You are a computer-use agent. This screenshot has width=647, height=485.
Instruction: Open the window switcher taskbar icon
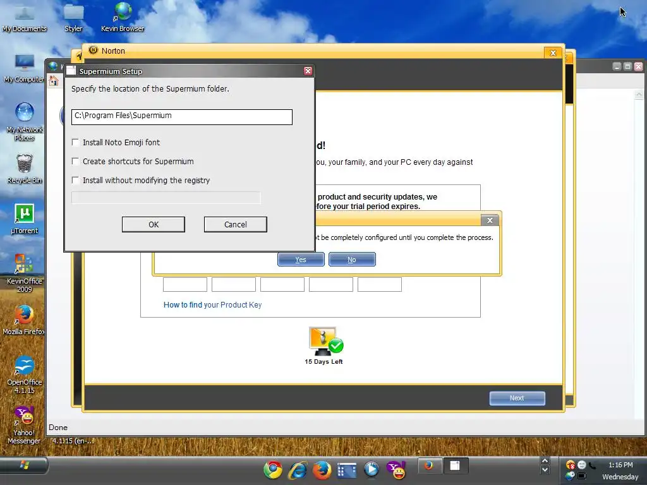347,470
